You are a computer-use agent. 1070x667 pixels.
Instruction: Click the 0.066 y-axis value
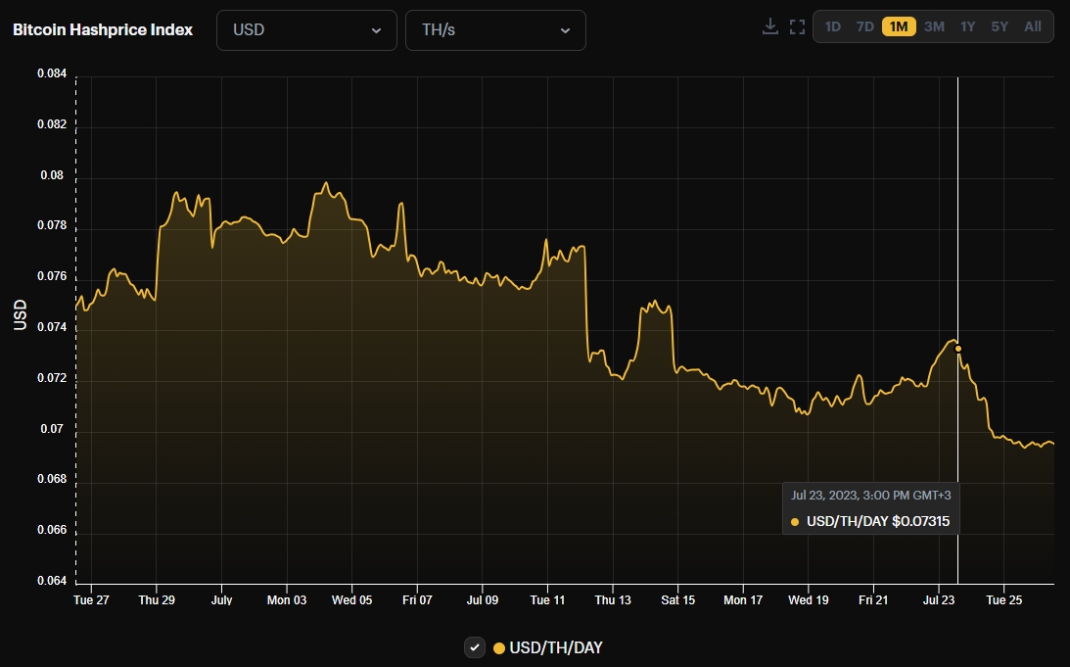(52, 530)
